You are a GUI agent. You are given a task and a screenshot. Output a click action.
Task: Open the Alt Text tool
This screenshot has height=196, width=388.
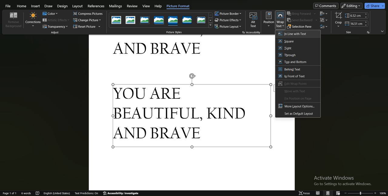[x=253, y=20]
